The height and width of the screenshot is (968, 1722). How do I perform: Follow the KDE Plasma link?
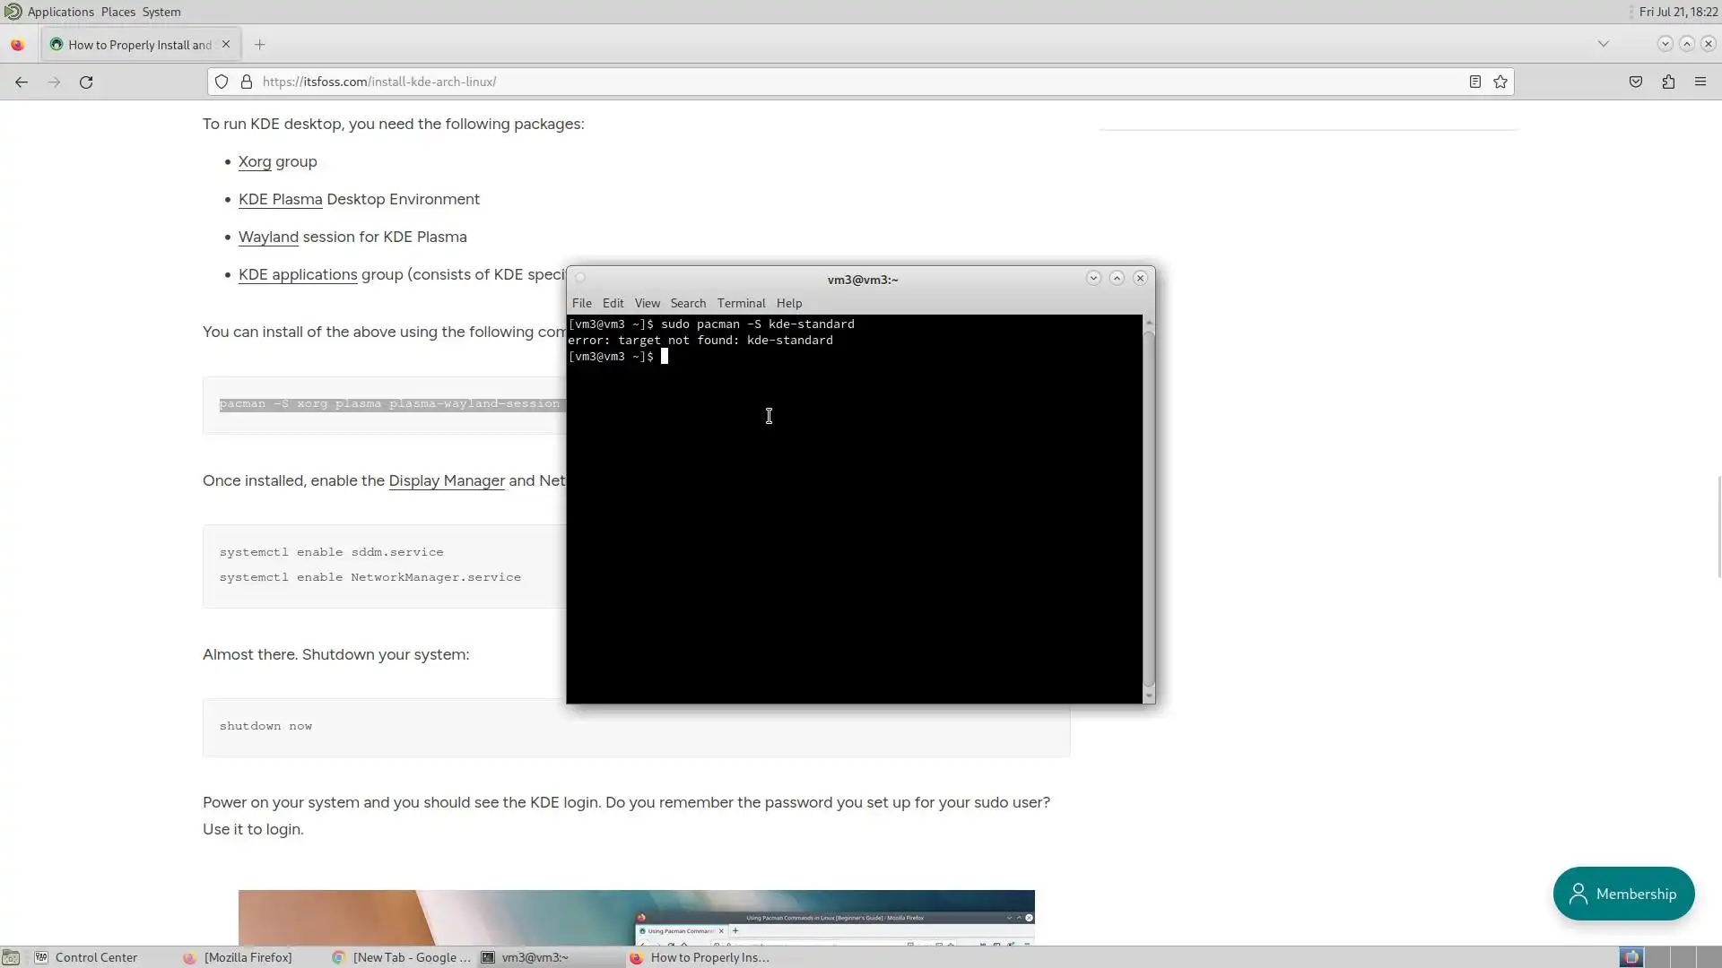[280, 199]
